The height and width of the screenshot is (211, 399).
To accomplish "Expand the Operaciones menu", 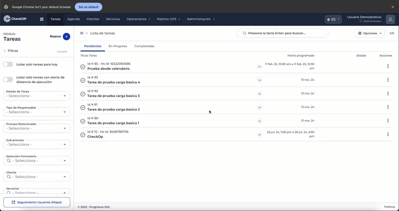I will (139, 19).
